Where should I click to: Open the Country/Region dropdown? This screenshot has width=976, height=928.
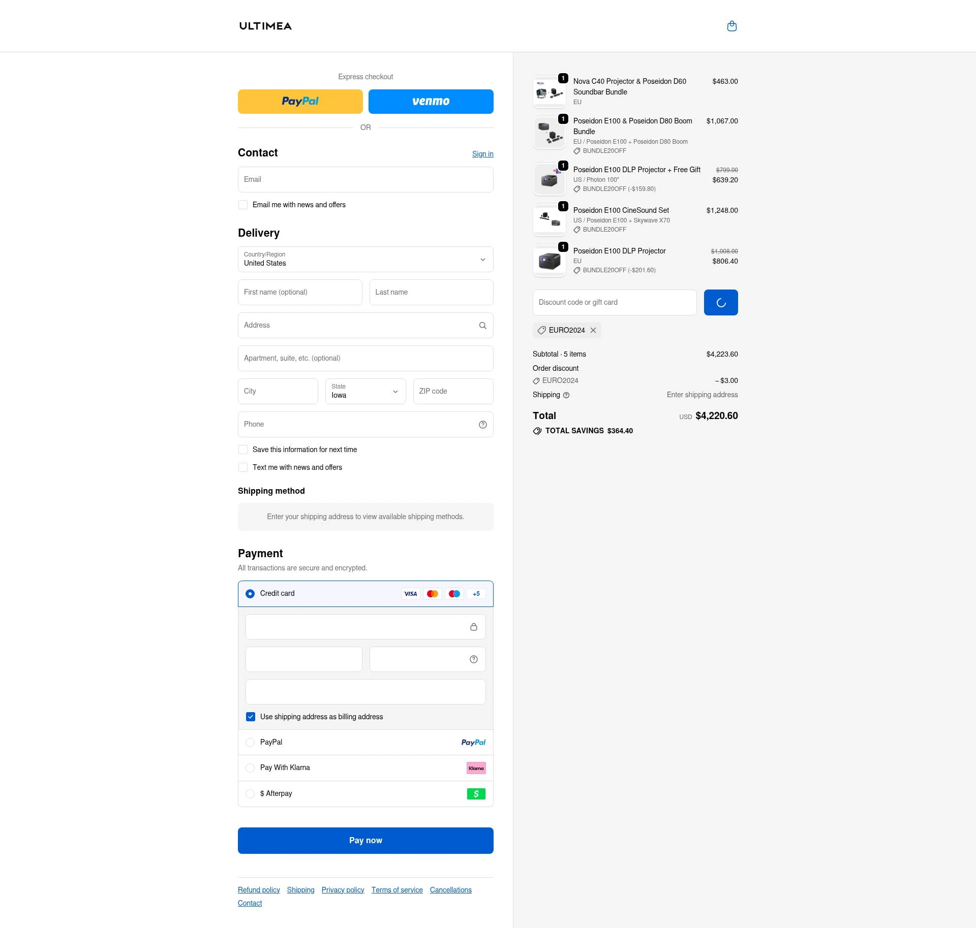click(365, 260)
